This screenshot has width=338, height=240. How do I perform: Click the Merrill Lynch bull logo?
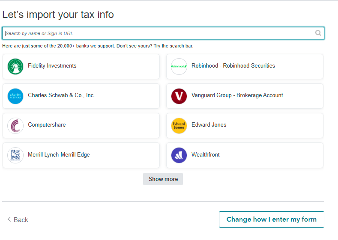pos(15,155)
